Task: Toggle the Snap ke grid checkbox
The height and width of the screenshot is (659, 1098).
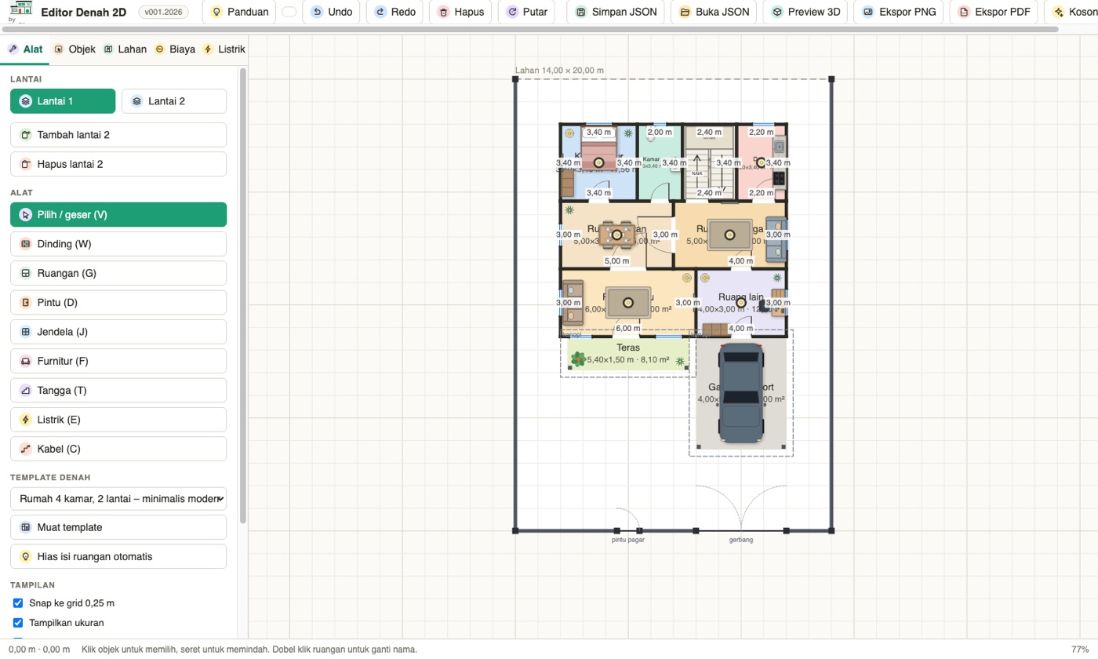Action: coord(18,603)
